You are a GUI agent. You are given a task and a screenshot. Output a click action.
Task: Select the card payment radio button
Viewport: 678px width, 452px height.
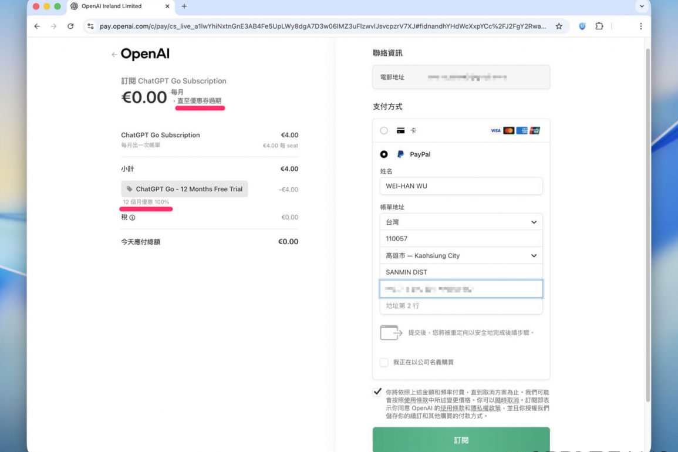click(384, 131)
